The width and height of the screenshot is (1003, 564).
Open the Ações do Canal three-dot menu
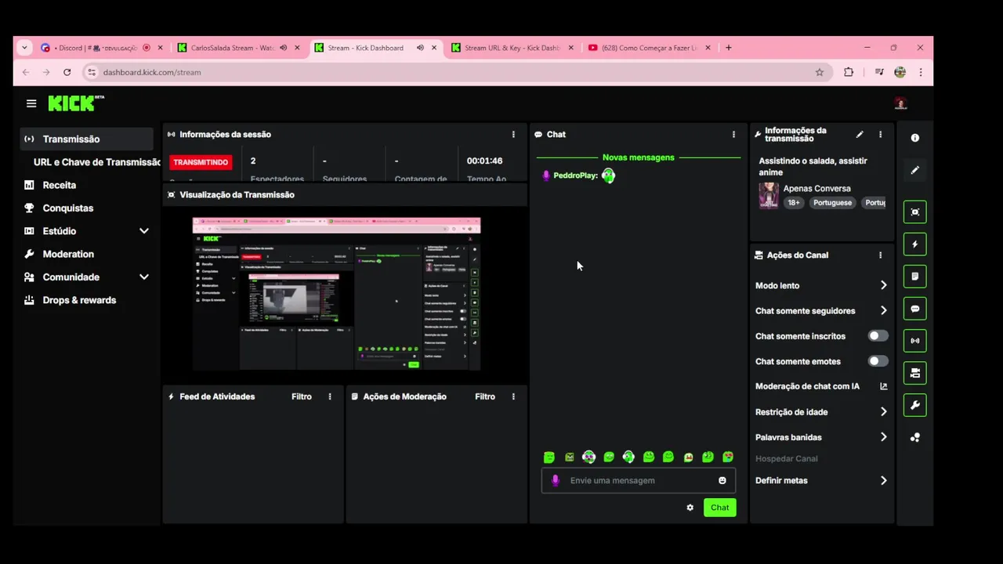click(880, 255)
